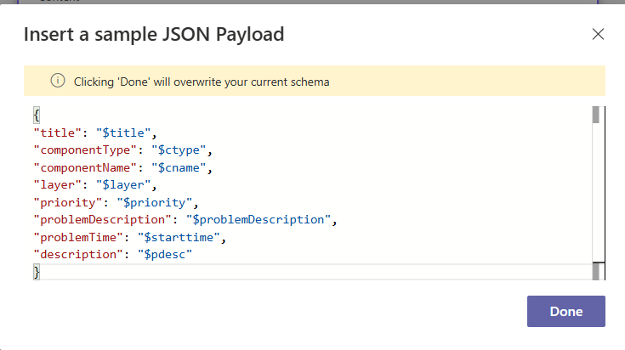The image size is (625, 350).
Task: Click the "problemTime" key
Action: [x=75, y=237]
